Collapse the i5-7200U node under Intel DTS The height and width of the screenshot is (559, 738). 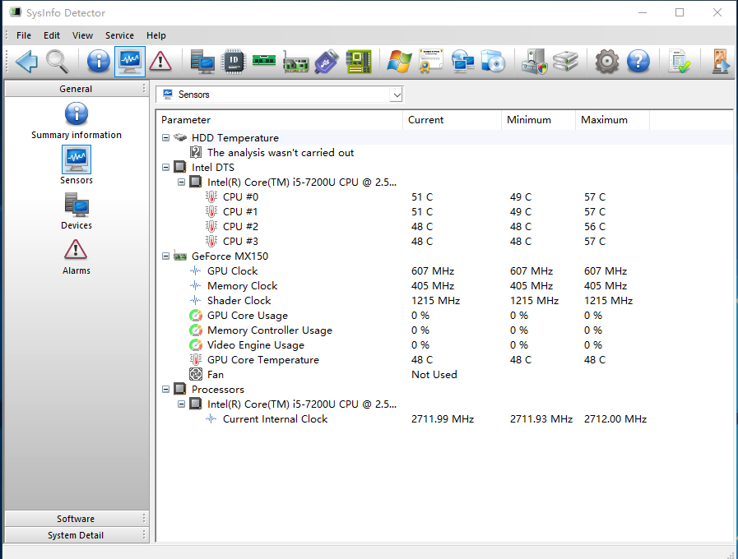click(x=181, y=182)
